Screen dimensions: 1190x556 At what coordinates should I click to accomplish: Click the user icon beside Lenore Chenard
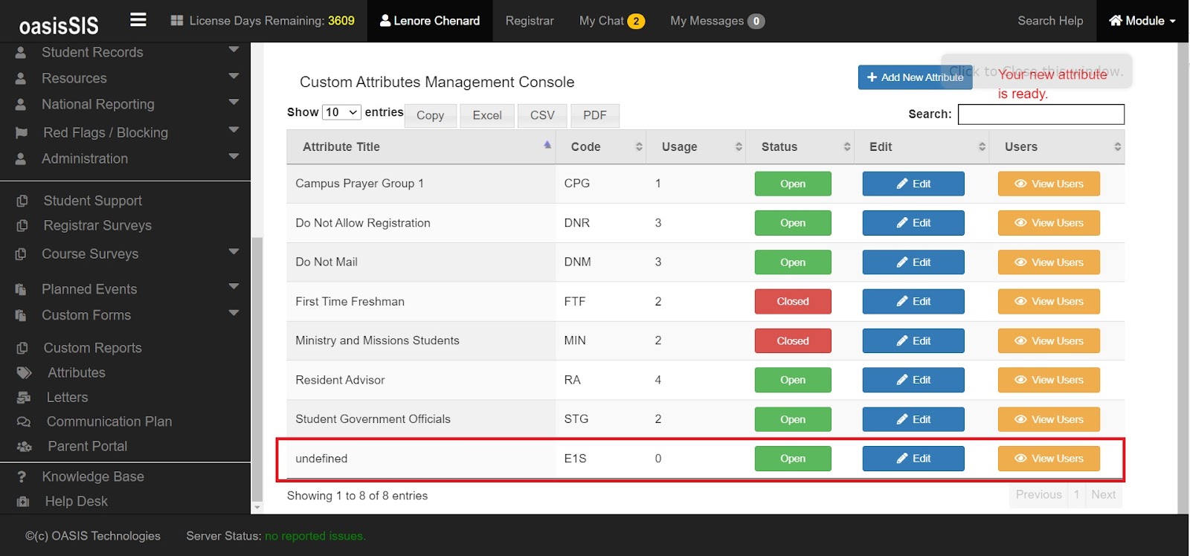(385, 21)
